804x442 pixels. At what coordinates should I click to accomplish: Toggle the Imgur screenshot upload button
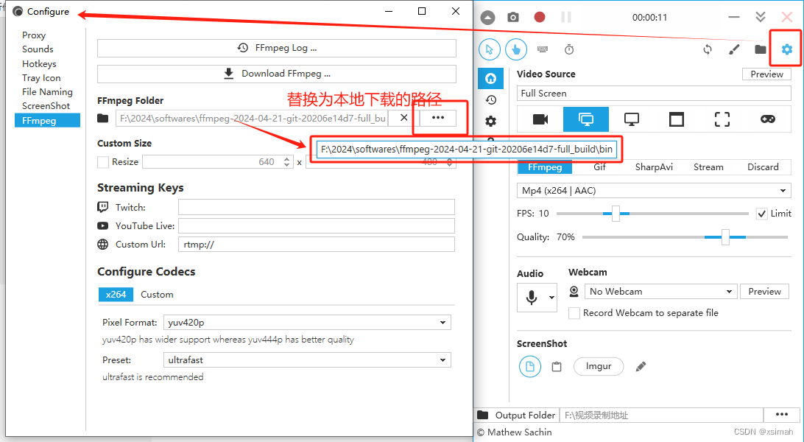point(599,366)
